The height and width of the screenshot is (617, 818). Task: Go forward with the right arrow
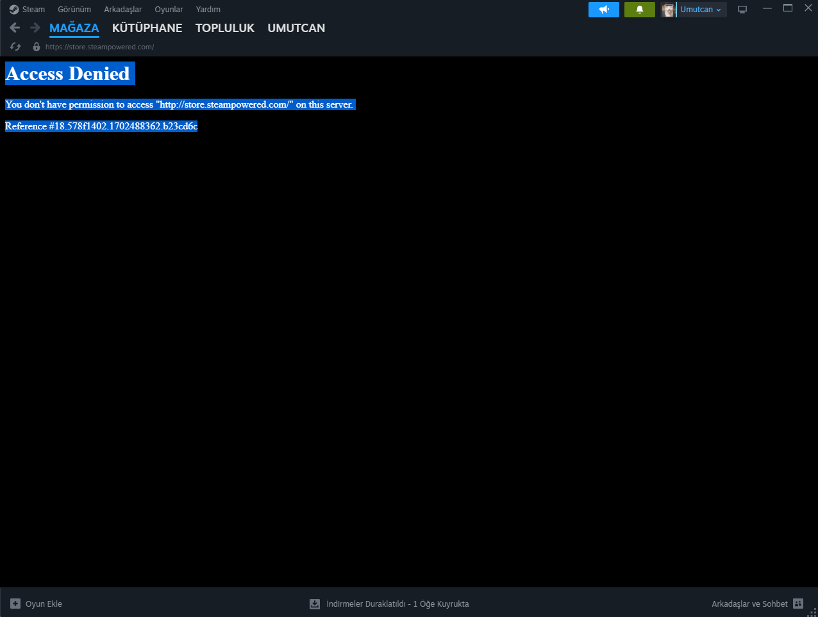click(x=35, y=28)
